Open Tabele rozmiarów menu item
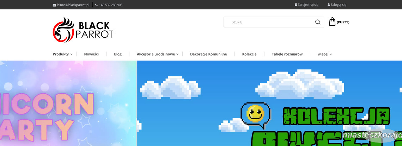The image size is (402, 146). 287,54
